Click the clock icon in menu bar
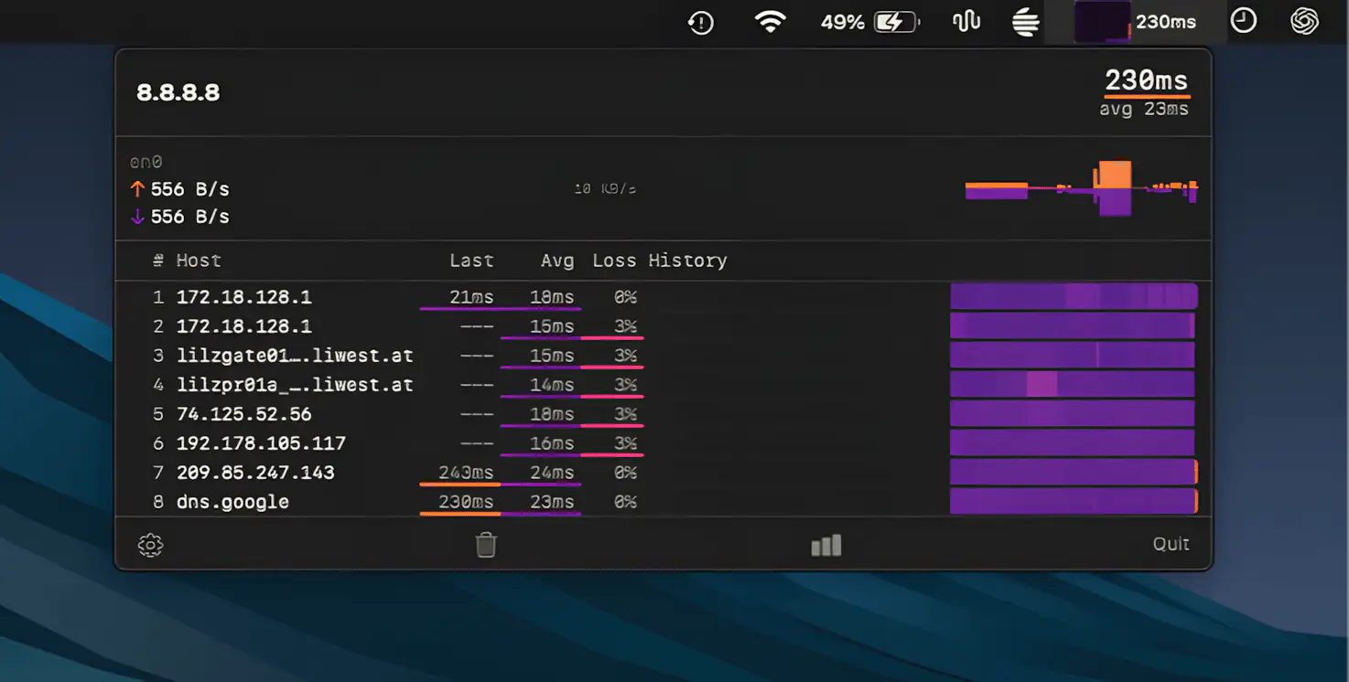Image resolution: width=1349 pixels, height=682 pixels. (x=1243, y=21)
